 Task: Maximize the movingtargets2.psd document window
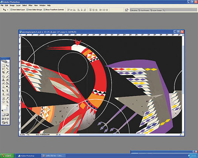tap(178, 32)
